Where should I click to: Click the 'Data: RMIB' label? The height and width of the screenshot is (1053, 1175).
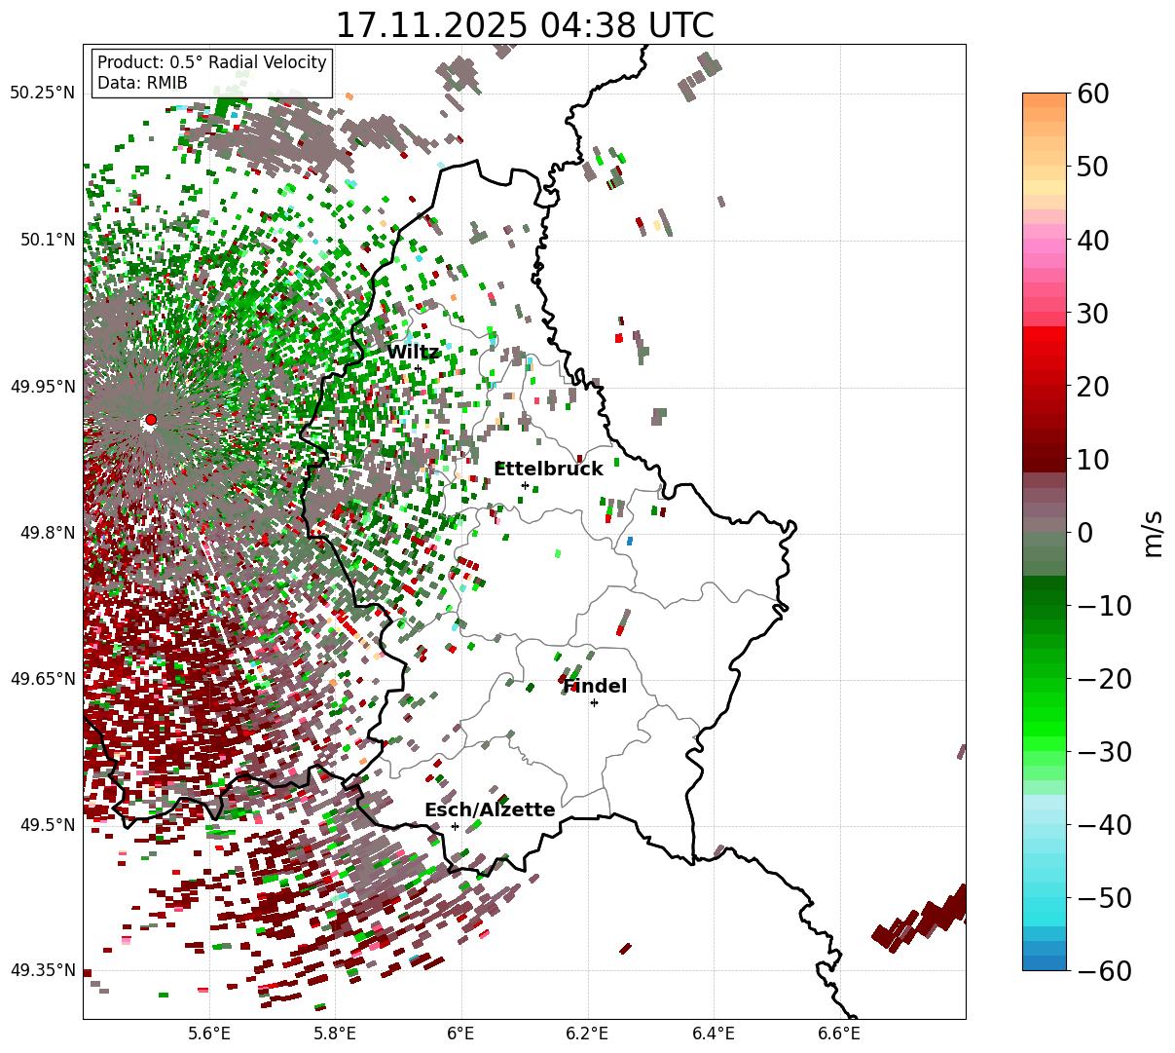142,83
